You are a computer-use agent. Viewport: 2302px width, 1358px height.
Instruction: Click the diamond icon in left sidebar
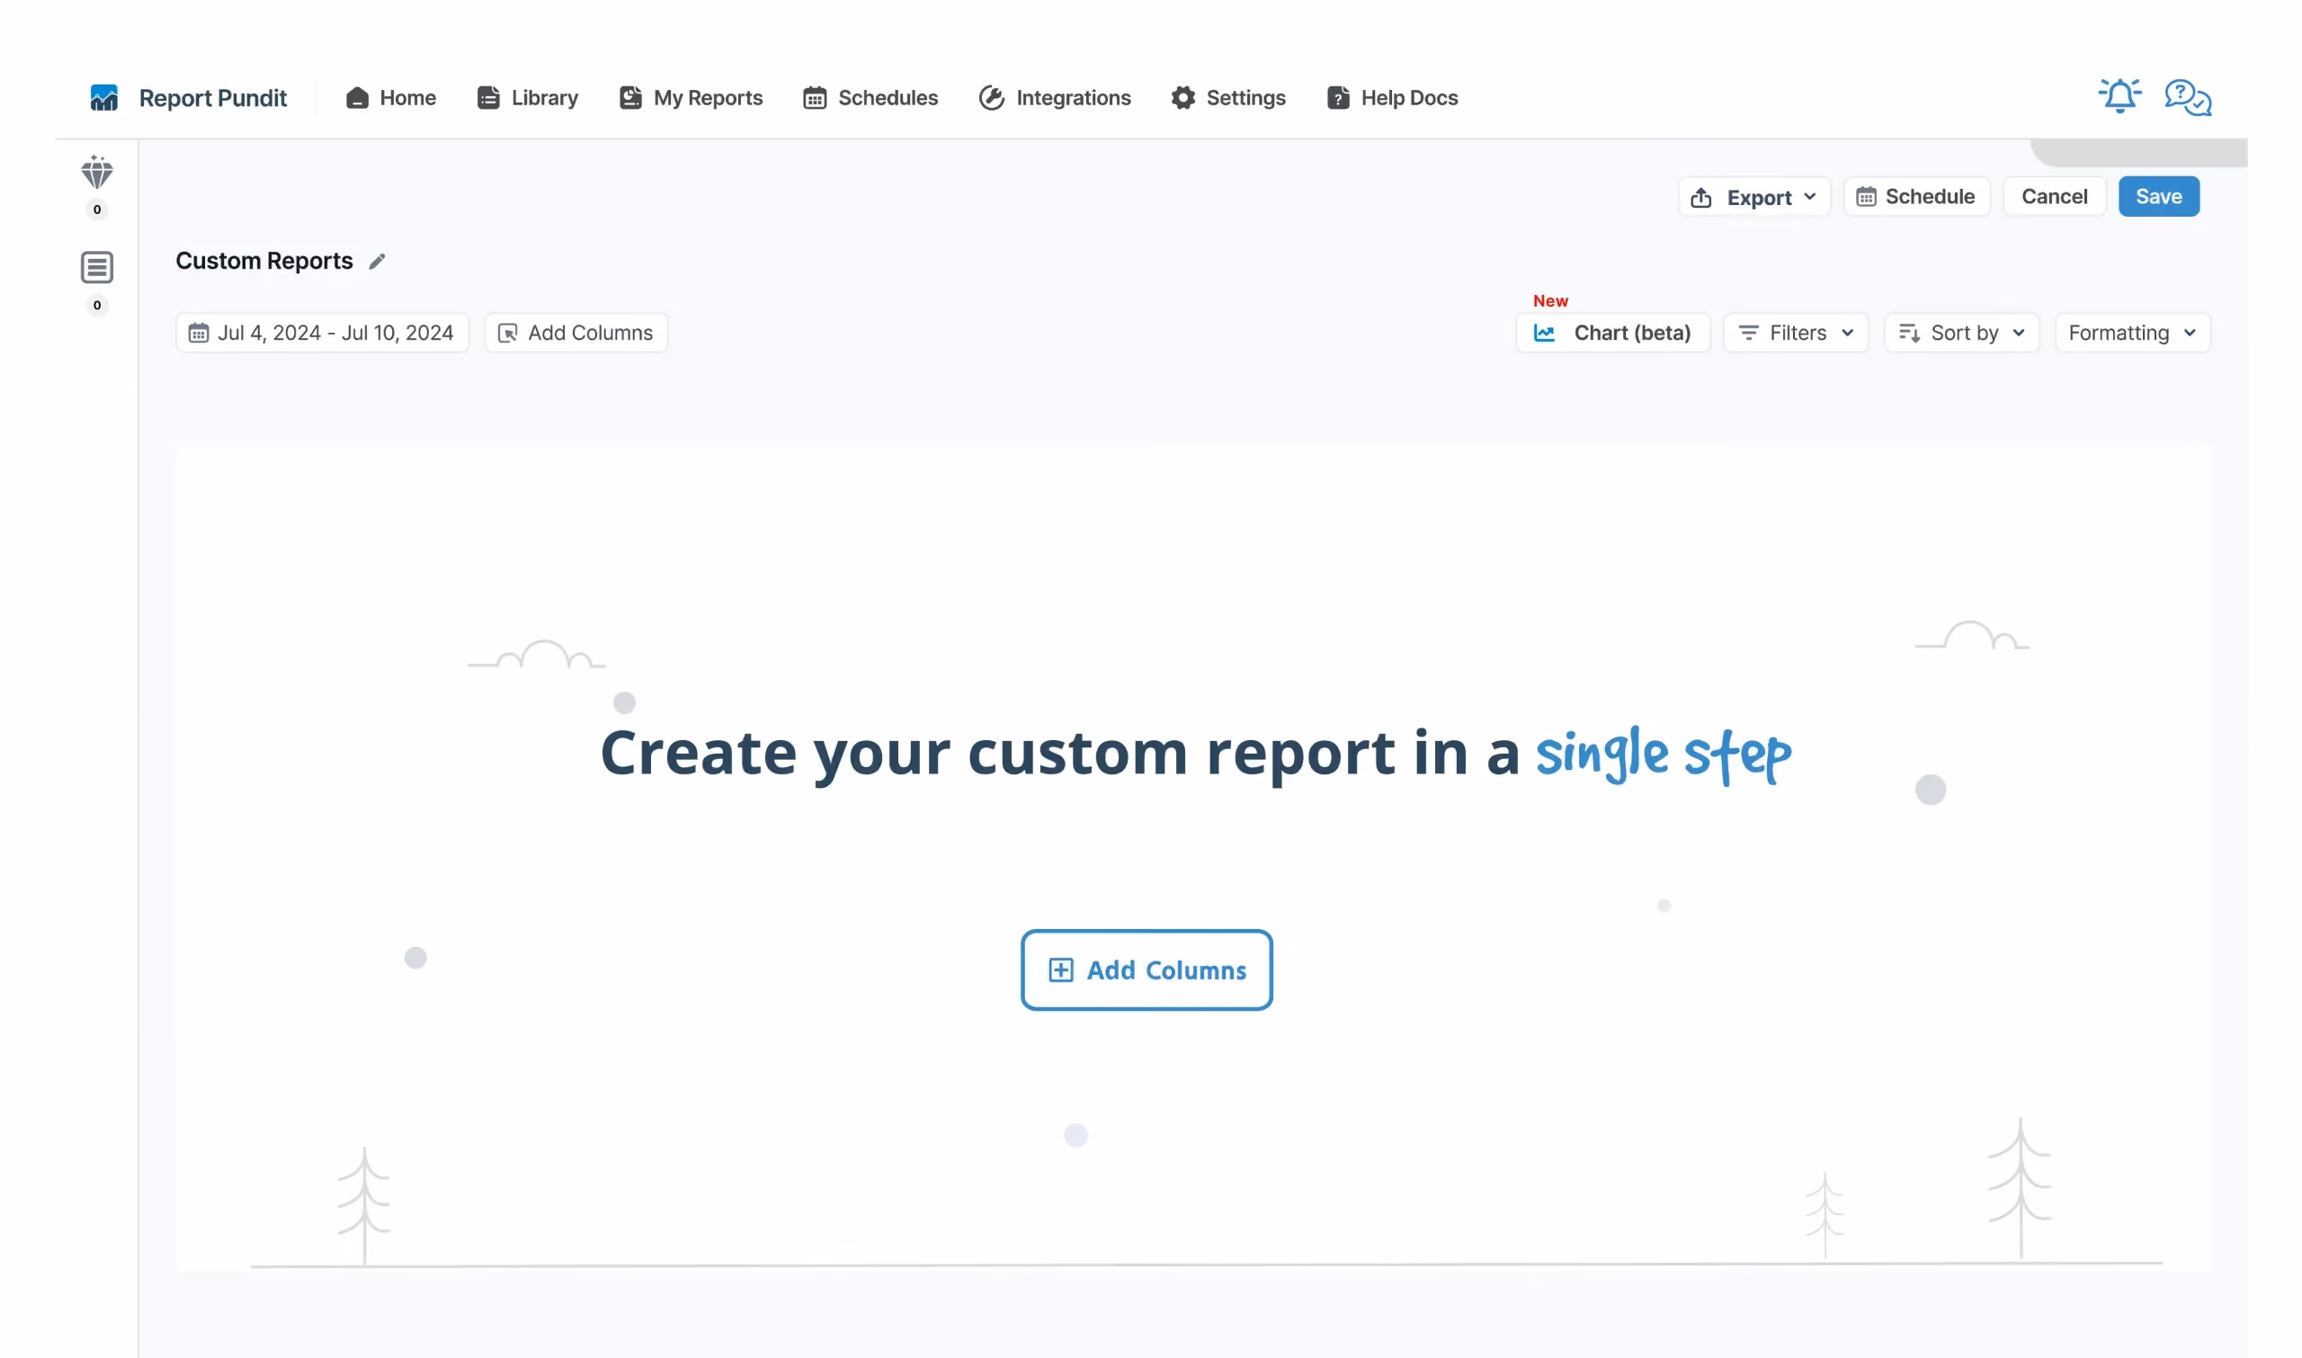pyautogui.click(x=97, y=172)
